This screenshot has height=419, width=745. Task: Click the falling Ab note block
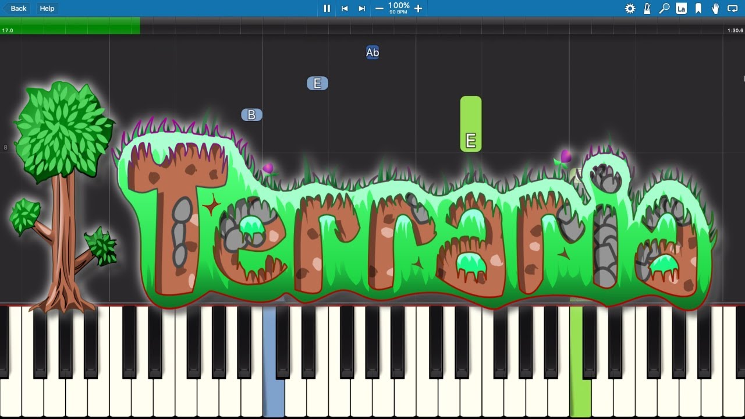(372, 52)
